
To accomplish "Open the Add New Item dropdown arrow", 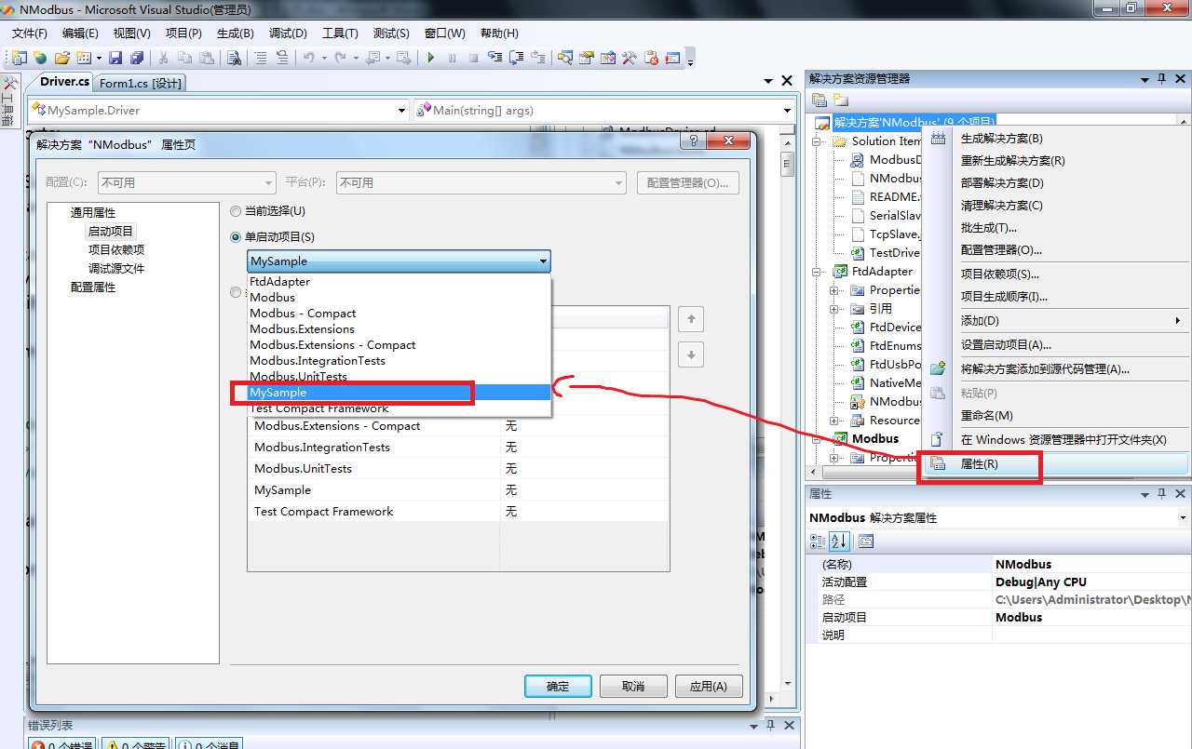I will click(x=97, y=58).
